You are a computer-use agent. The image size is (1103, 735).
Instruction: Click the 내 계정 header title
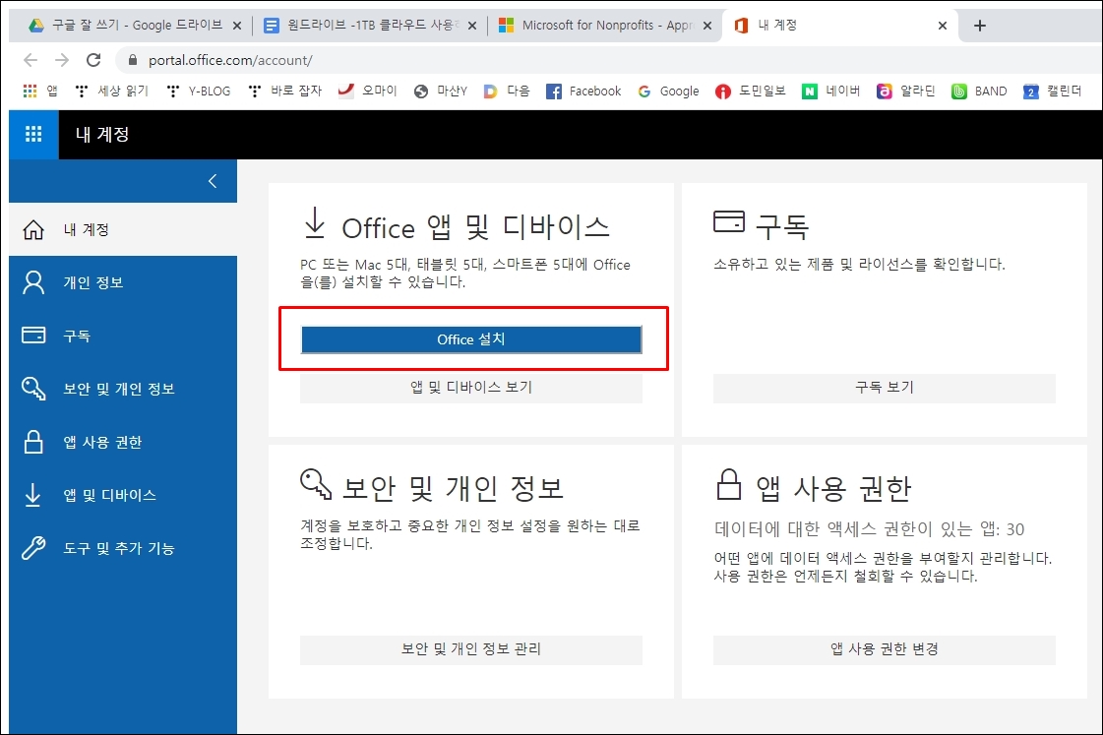102,135
